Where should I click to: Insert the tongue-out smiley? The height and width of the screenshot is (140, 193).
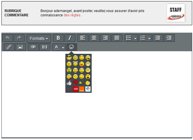point(69,76)
